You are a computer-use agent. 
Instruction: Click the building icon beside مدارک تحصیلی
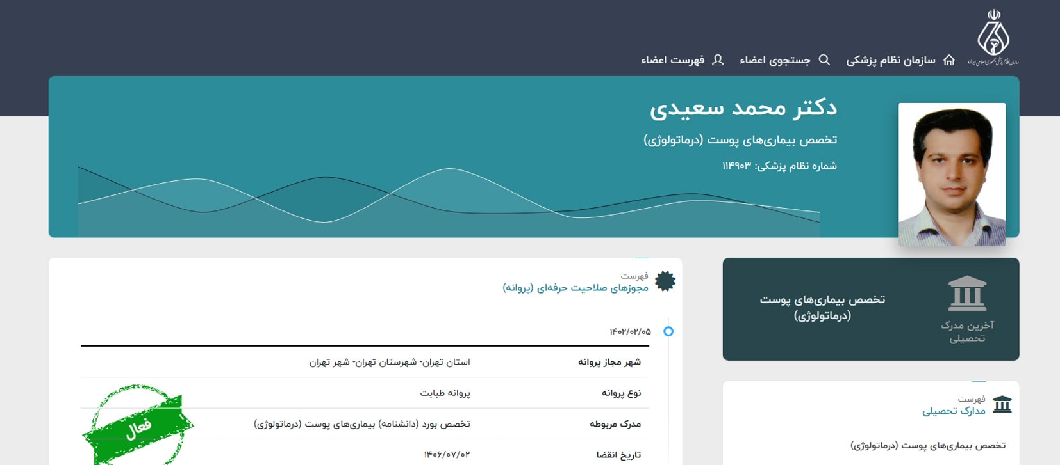pyautogui.click(x=1002, y=405)
